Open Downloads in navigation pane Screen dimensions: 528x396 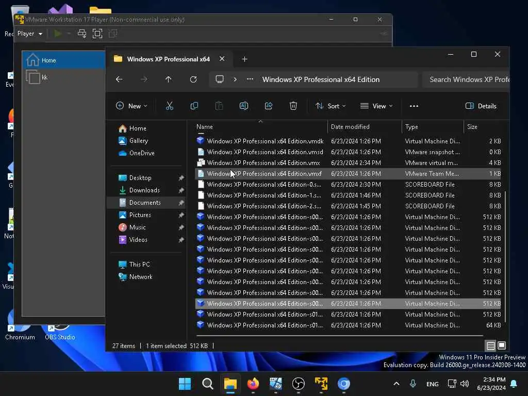click(x=144, y=190)
